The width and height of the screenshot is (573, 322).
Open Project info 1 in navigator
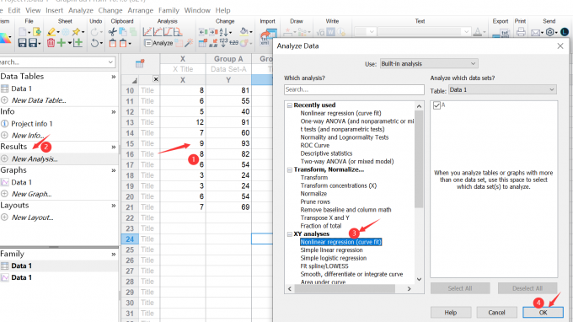(x=32, y=124)
